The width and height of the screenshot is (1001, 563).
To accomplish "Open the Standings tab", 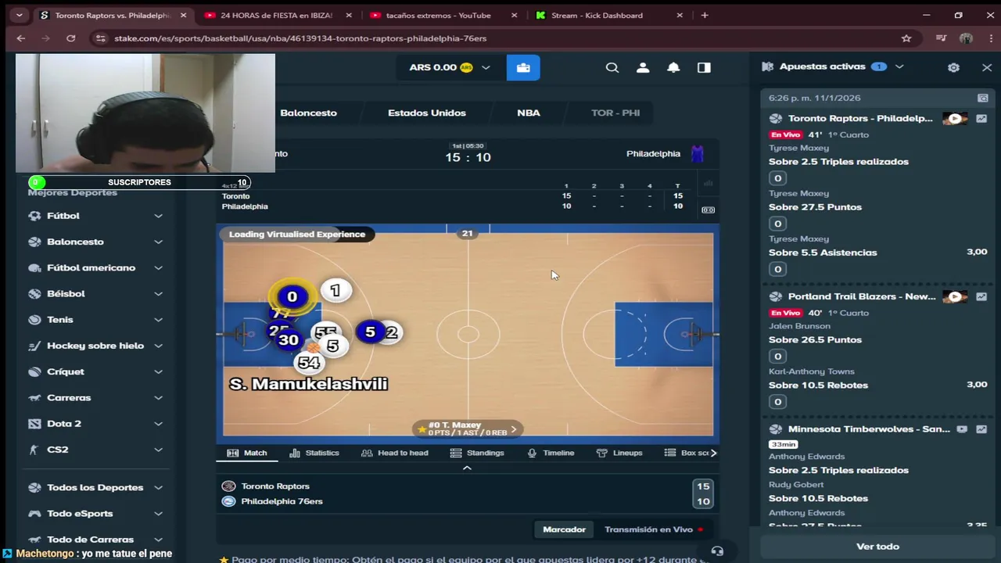I will point(477,453).
